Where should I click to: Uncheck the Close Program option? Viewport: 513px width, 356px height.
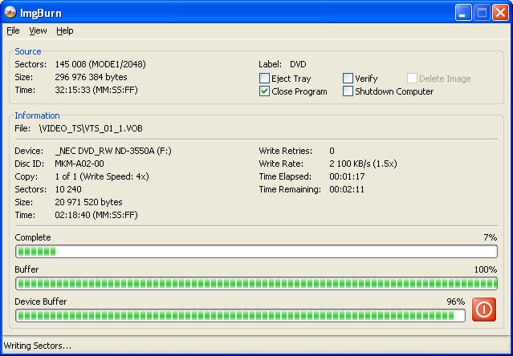[264, 91]
